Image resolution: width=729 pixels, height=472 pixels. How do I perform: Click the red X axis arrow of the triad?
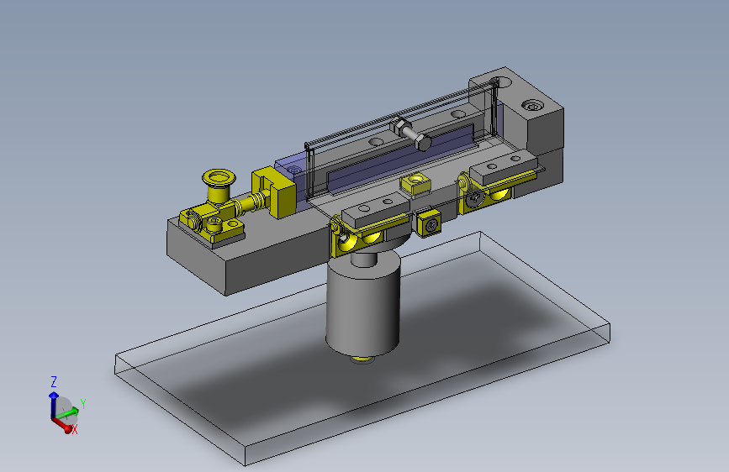63,425
